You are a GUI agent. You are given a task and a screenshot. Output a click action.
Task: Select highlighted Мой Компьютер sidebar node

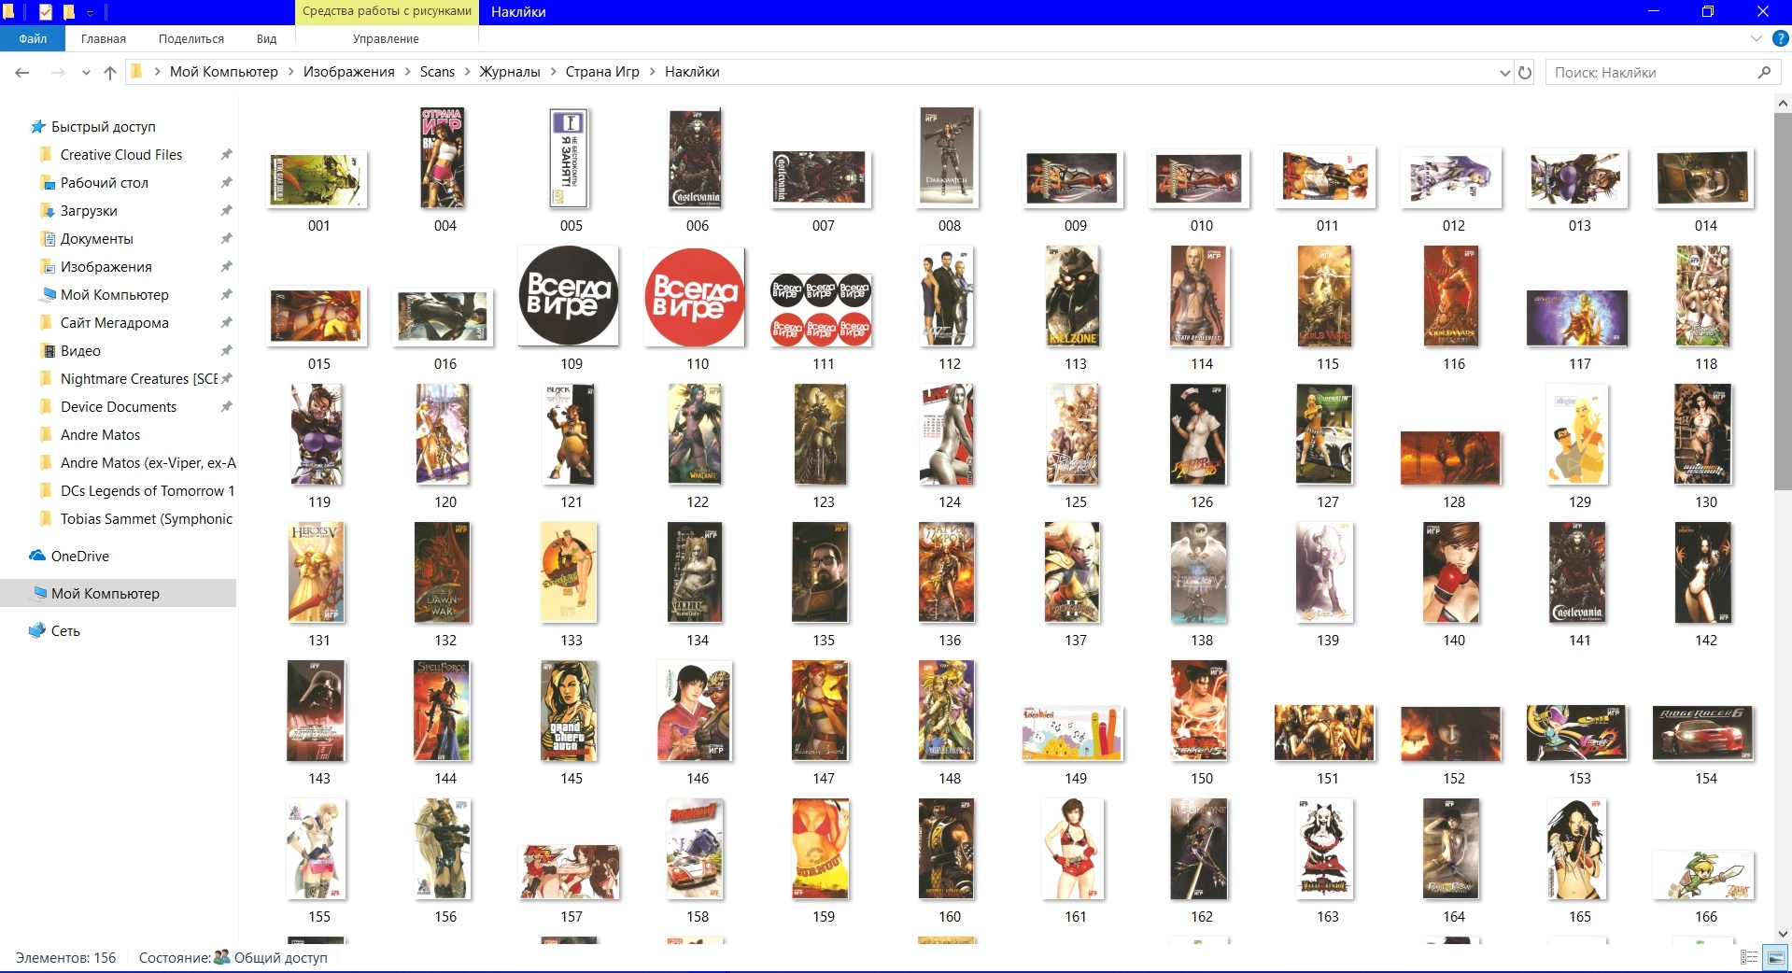click(118, 593)
